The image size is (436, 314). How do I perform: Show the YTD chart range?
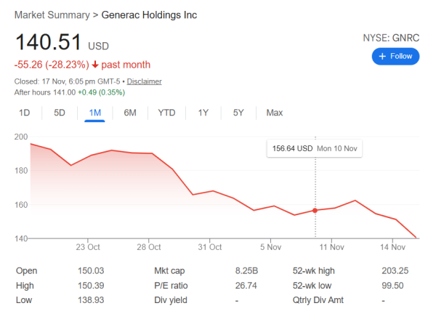[x=166, y=113]
